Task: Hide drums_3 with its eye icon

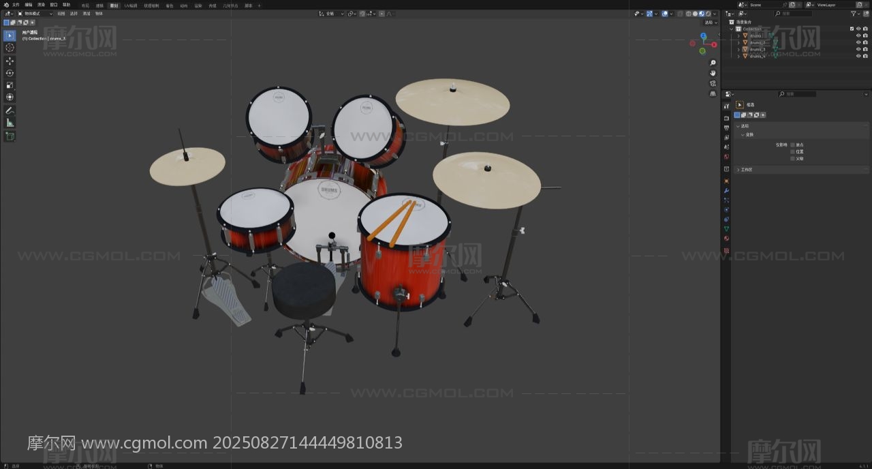Action: 858,49
